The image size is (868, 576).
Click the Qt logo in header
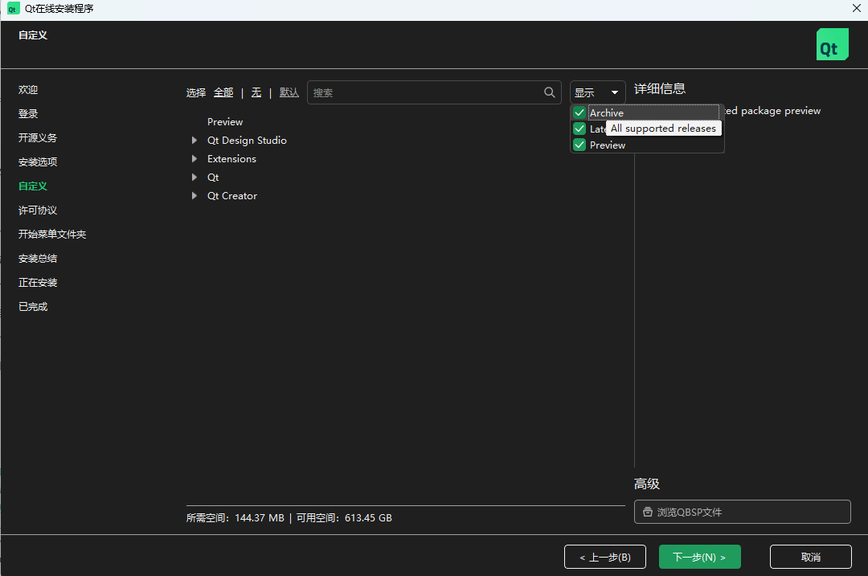tap(832, 44)
